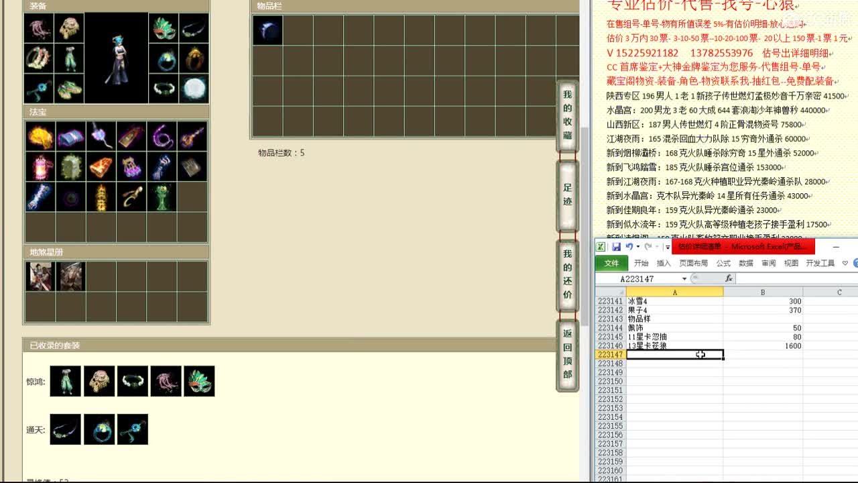Expand the Name Box dropdown arrow
The image size is (858, 483).
[684, 278]
